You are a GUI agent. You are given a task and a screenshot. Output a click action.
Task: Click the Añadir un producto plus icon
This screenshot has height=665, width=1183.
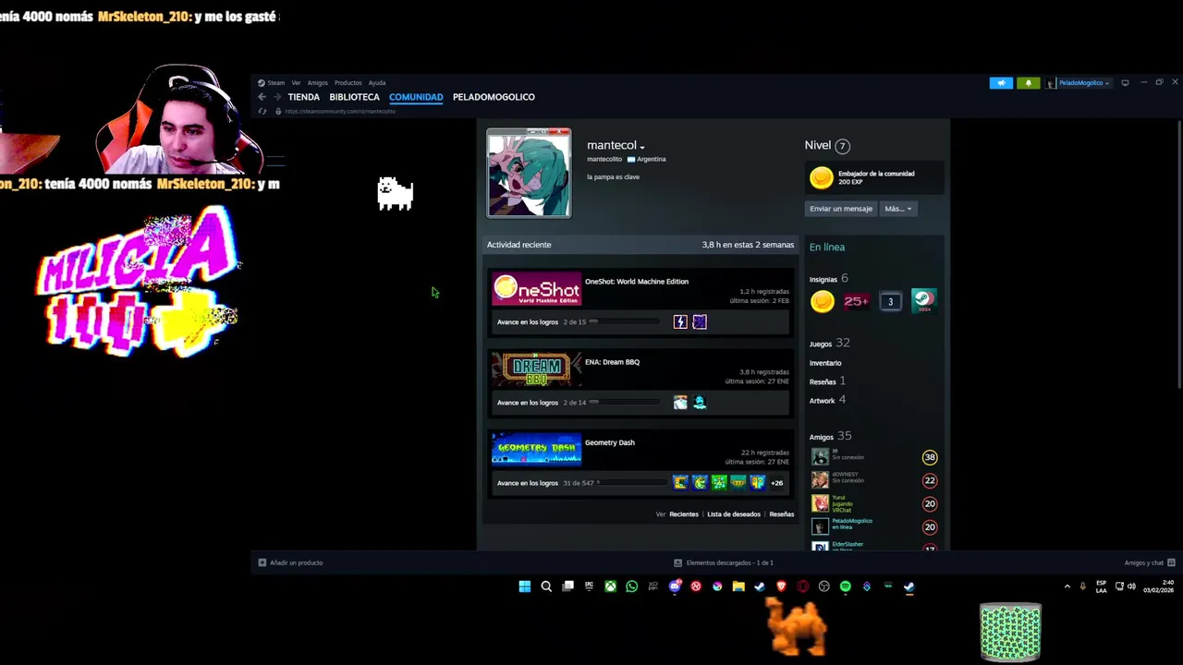click(x=262, y=562)
